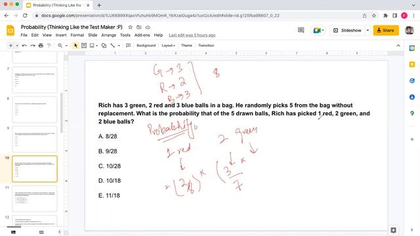420x236 pixels.
Task: Open the Format menu
Action: click(x=77, y=35)
